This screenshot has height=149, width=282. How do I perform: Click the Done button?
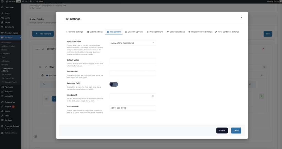[x=236, y=131]
